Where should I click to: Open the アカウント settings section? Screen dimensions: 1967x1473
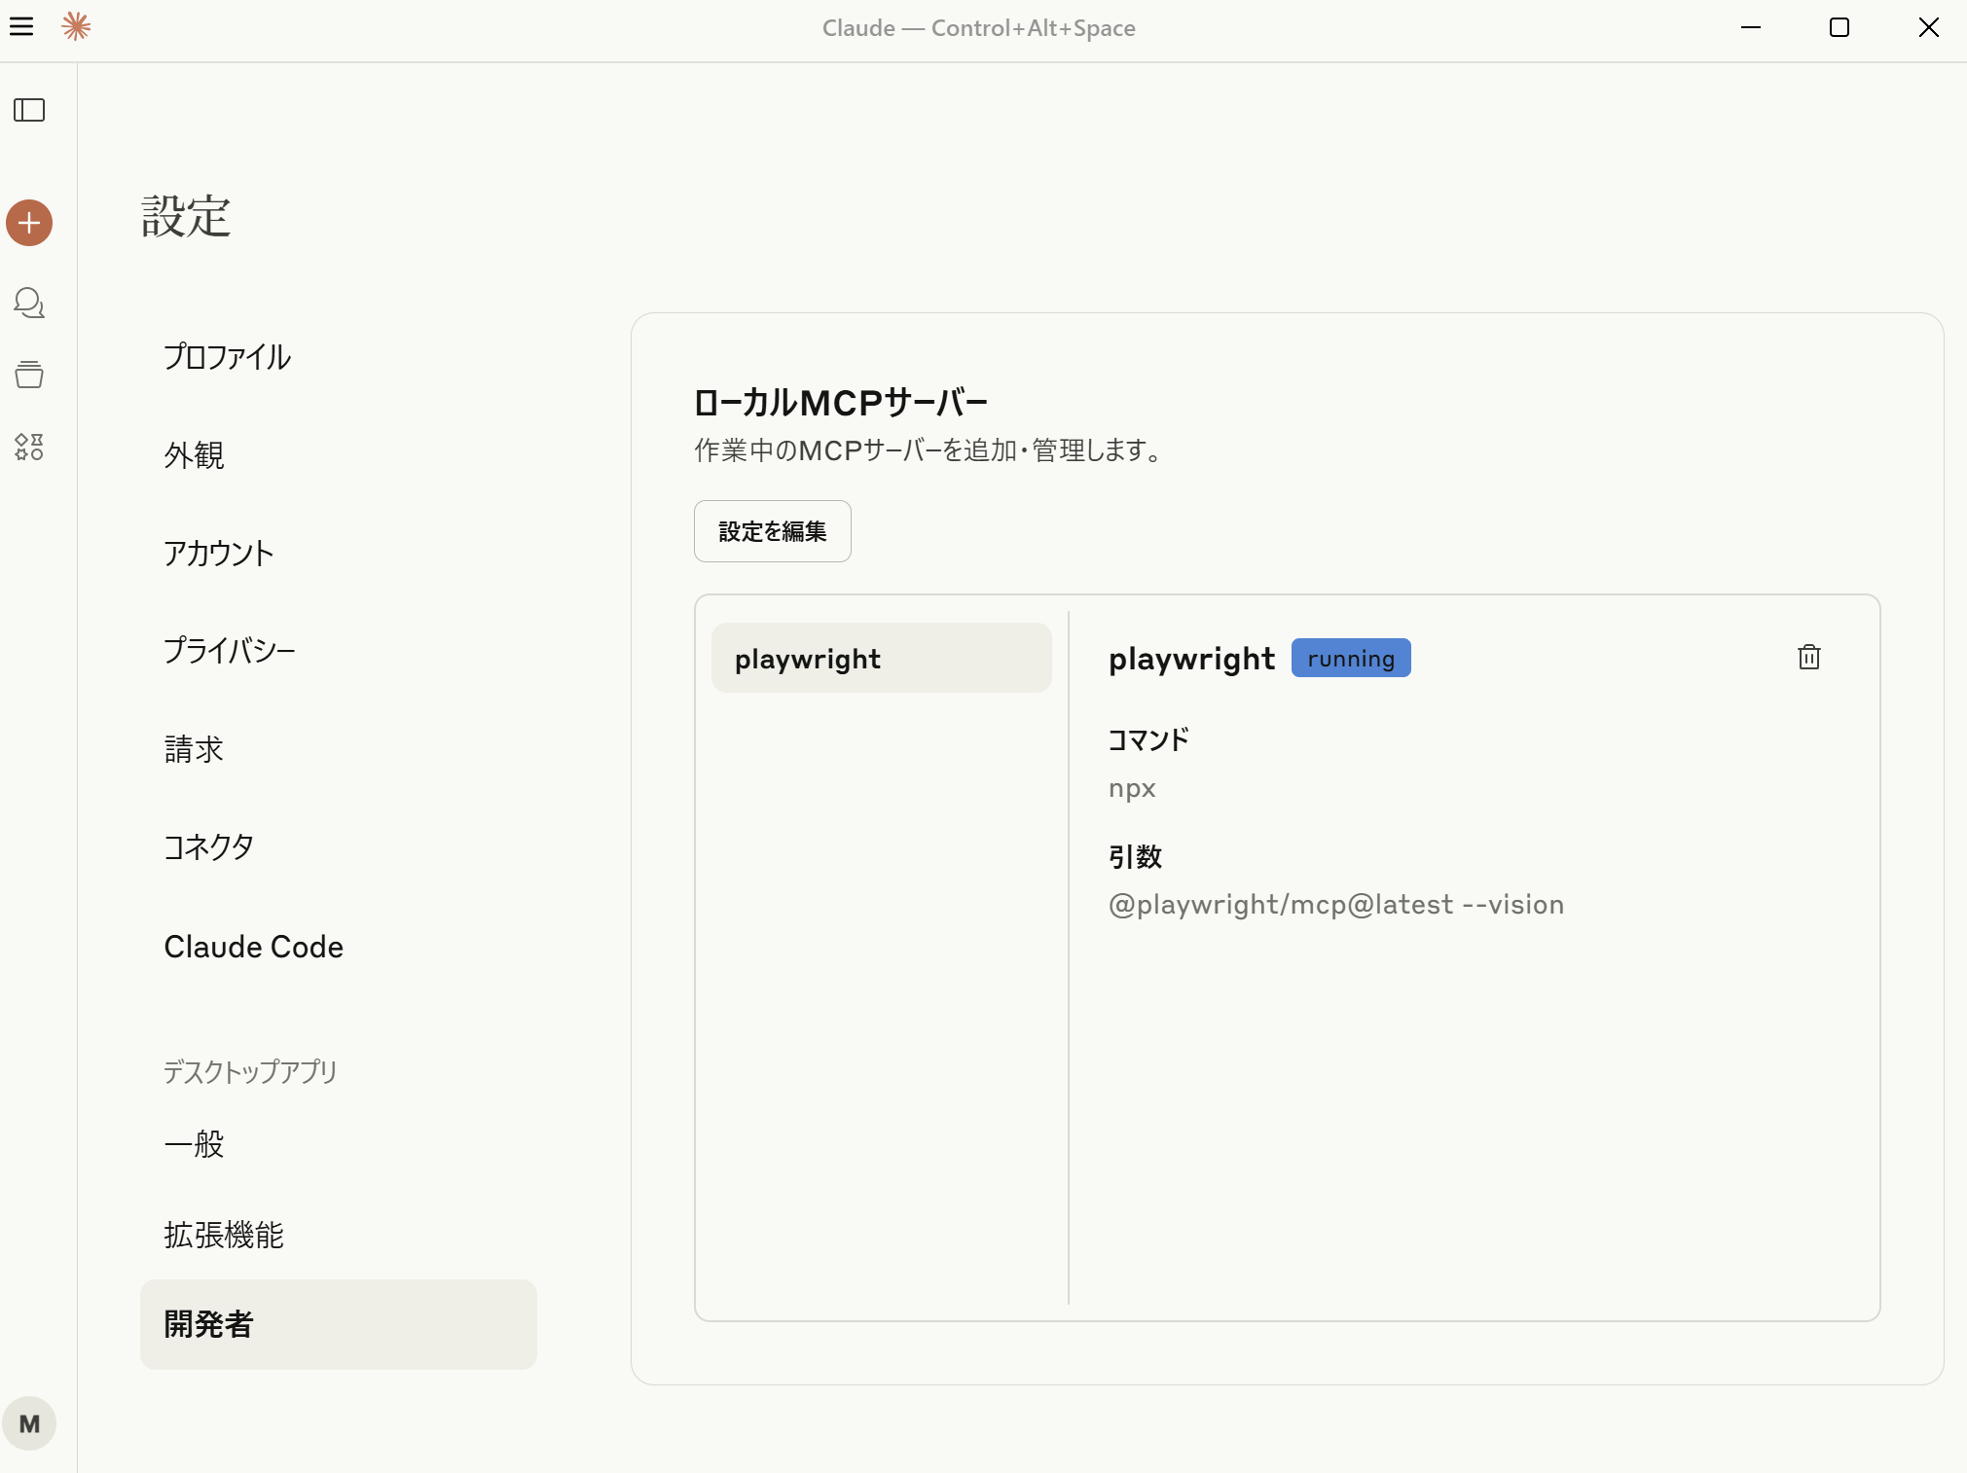[x=338, y=554]
